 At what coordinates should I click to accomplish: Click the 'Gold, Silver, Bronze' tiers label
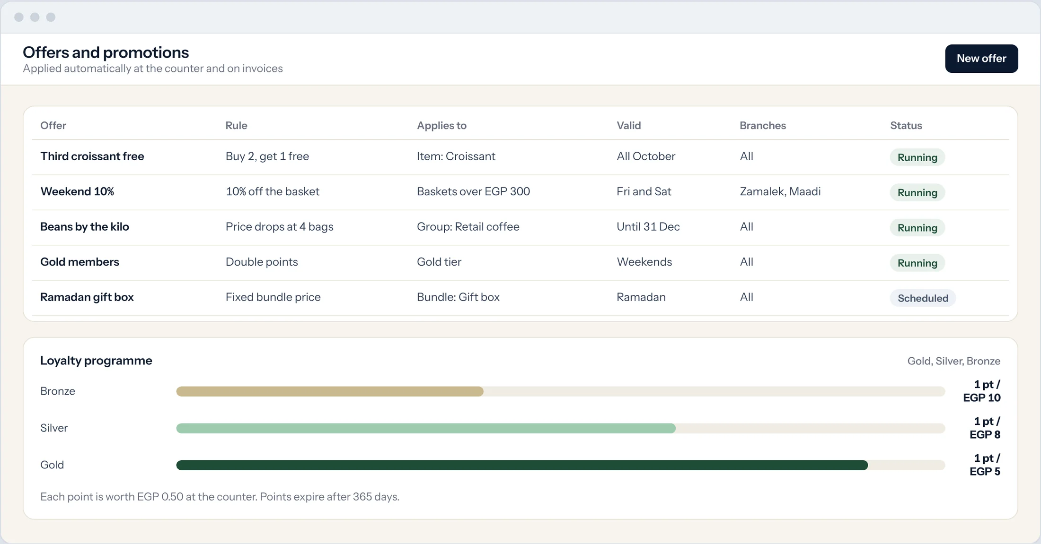pos(954,361)
